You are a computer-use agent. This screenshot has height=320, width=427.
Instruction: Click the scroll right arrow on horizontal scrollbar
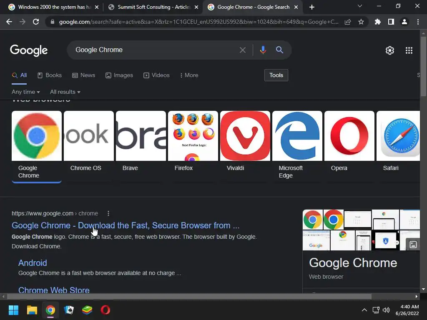[x=417, y=297]
